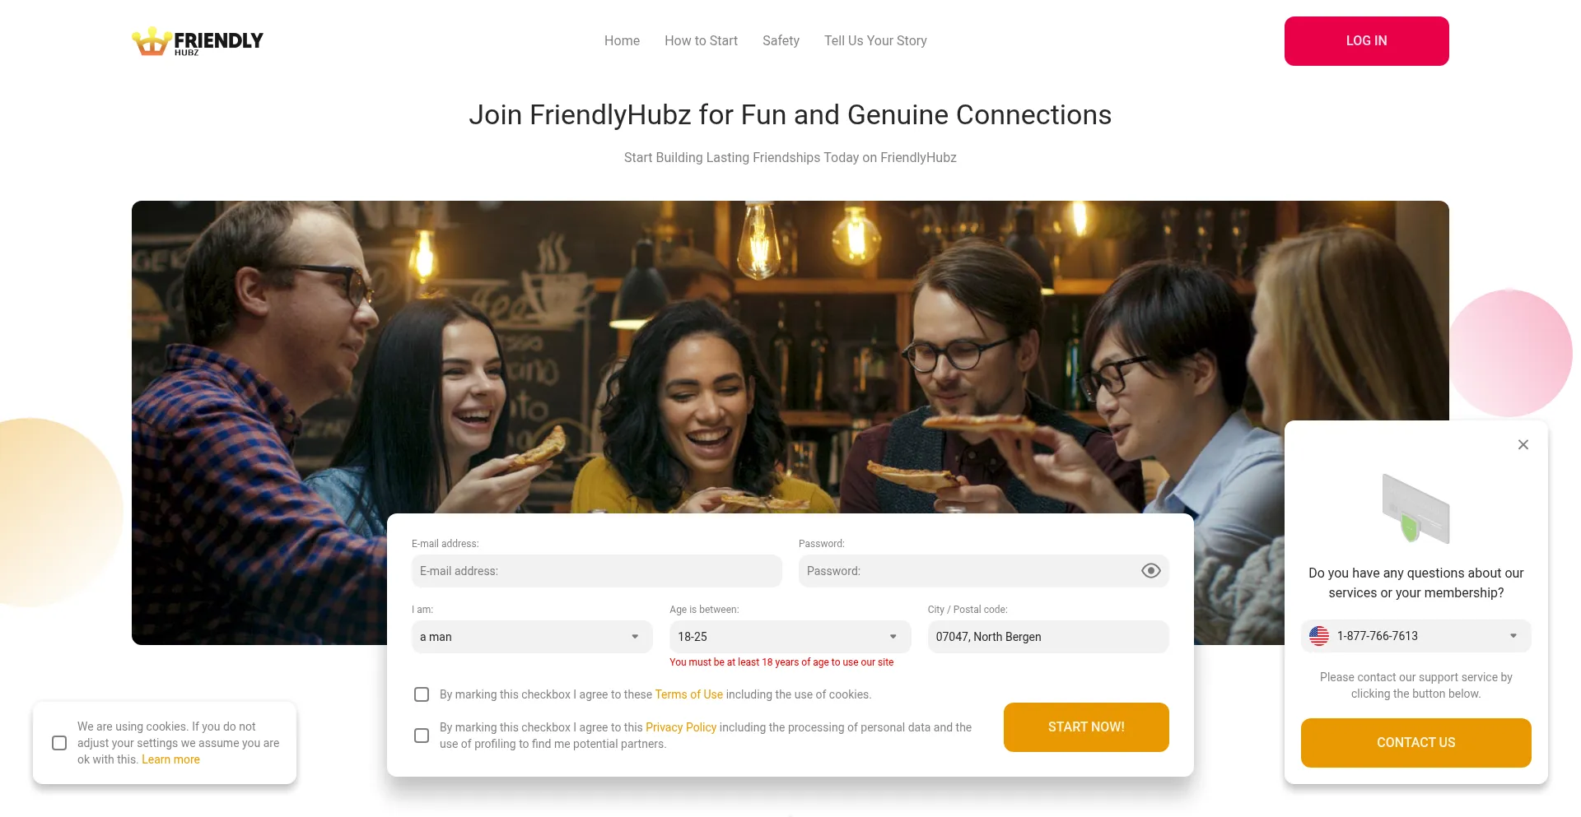Click the CONTACT US button
1581x817 pixels.
pyautogui.click(x=1415, y=743)
